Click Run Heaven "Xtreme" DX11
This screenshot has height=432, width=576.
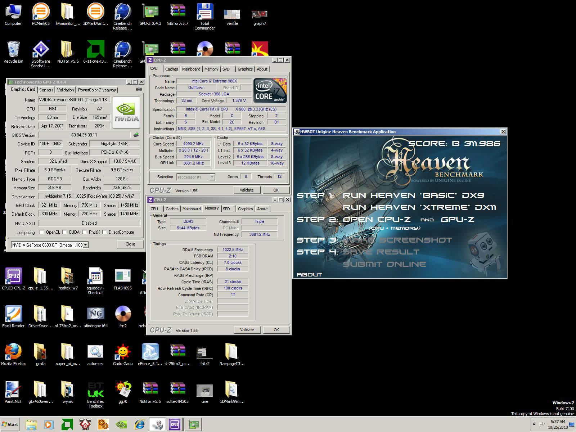tap(419, 207)
